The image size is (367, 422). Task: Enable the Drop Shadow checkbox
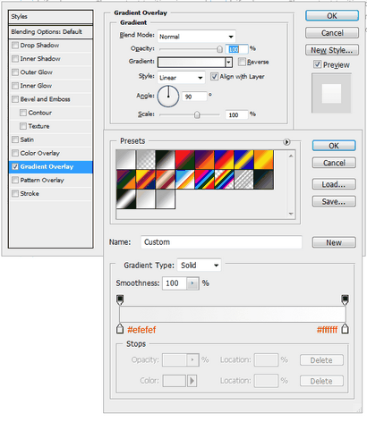[x=15, y=46]
